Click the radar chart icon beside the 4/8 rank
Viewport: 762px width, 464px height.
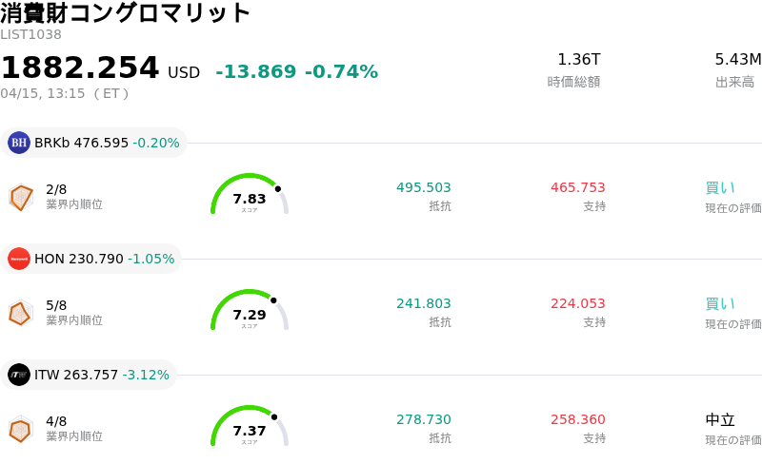21,429
